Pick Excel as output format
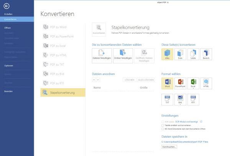The height and width of the screenshot is (156, 230). pyautogui.click(x=193, y=83)
